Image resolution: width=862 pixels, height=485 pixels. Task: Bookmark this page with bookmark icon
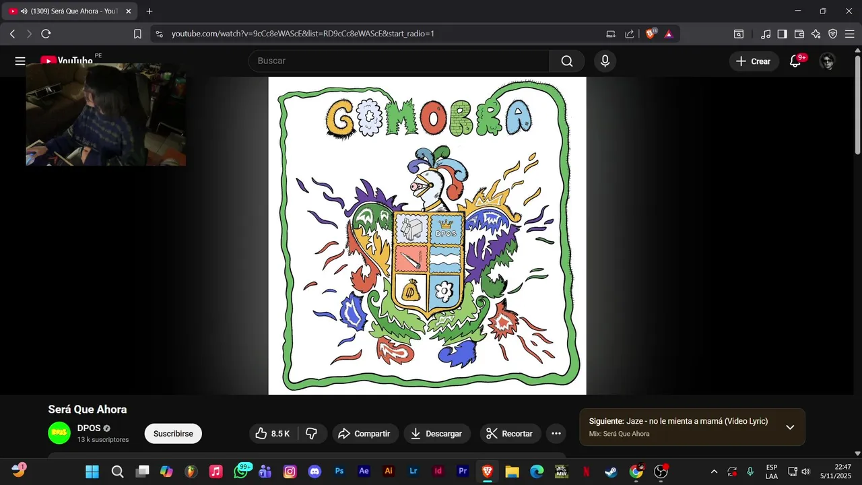tap(137, 34)
